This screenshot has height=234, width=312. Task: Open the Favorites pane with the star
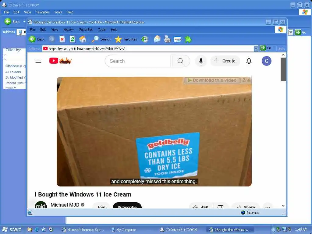point(126,39)
